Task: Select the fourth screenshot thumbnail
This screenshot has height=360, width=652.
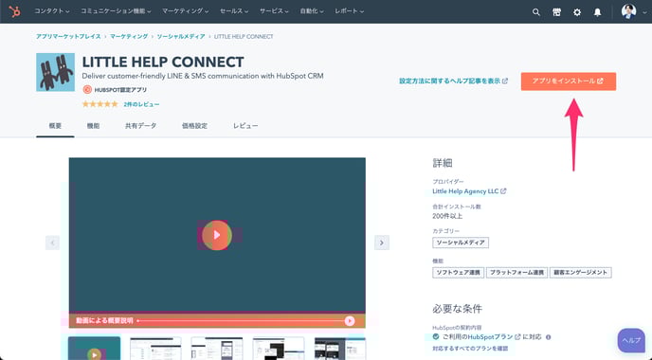Action: [279, 349]
